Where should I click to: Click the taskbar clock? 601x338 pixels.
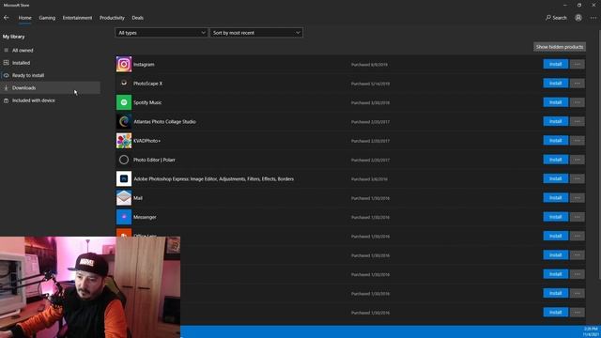tap(591, 331)
